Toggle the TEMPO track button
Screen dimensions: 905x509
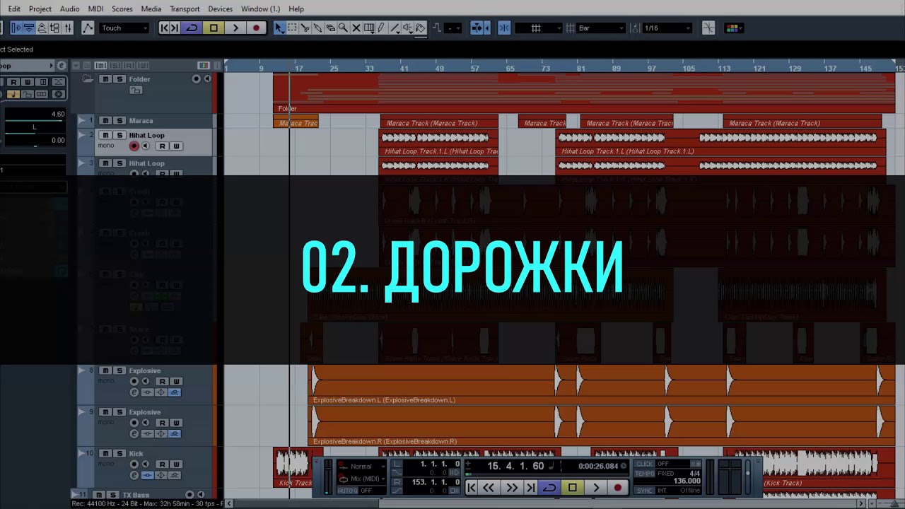(x=644, y=474)
